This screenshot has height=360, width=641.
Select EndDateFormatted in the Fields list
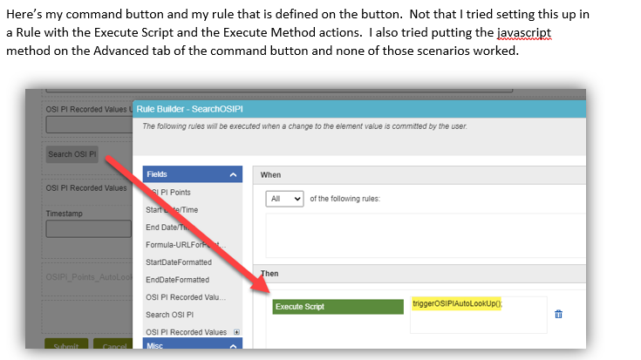(178, 280)
